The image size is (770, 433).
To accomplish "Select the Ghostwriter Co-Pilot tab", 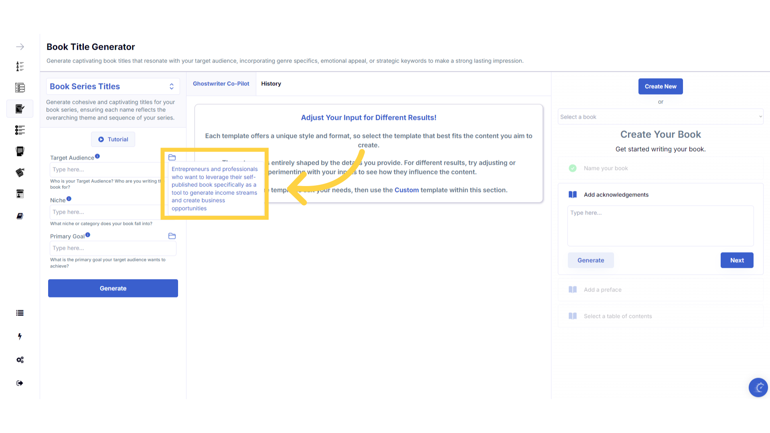I will click(x=221, y=84).
